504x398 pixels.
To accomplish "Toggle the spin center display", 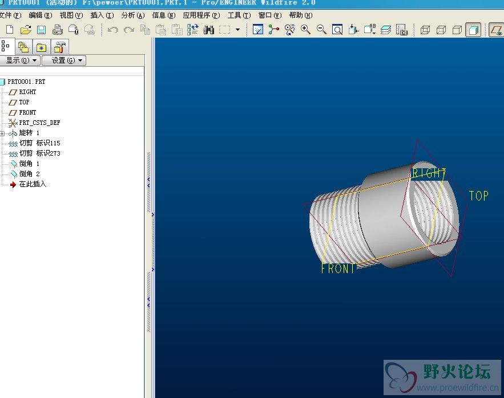I will tap(273, 30).
